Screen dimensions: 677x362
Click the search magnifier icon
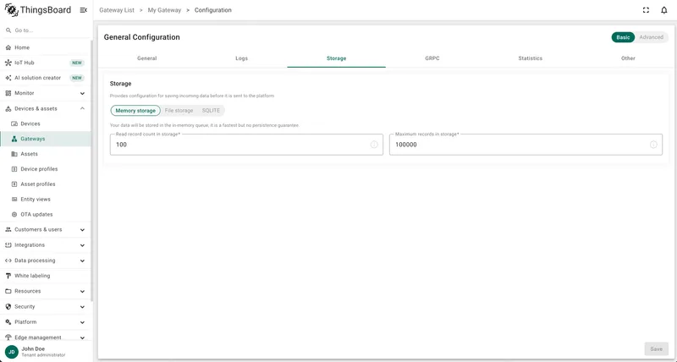click(8, 30)
